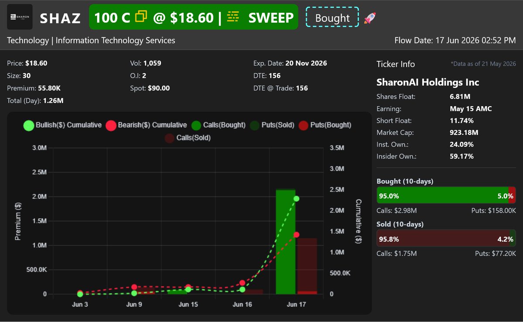Click the Premium 55.80K value
Screen dimensions: 523x322
point(48,88)
